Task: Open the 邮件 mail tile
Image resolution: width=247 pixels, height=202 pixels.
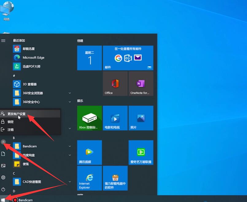Action: tap(128, 58)
